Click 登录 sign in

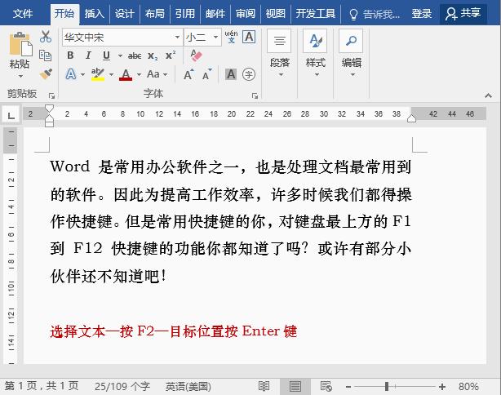tap(421, 14)
